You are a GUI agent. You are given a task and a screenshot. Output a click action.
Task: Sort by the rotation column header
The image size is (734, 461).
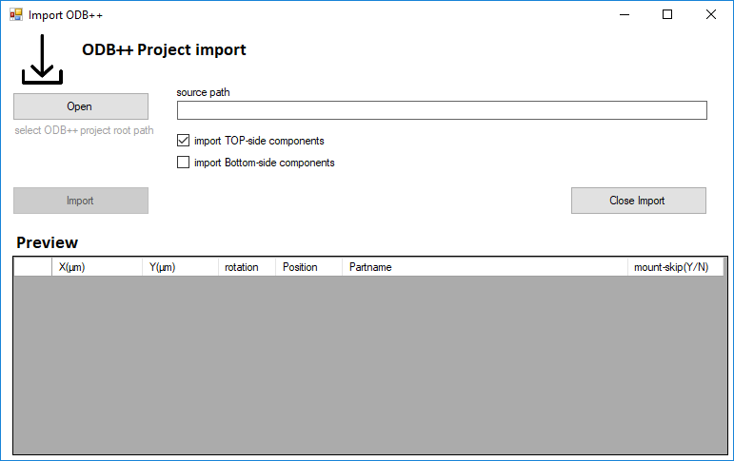click(248, 267)
